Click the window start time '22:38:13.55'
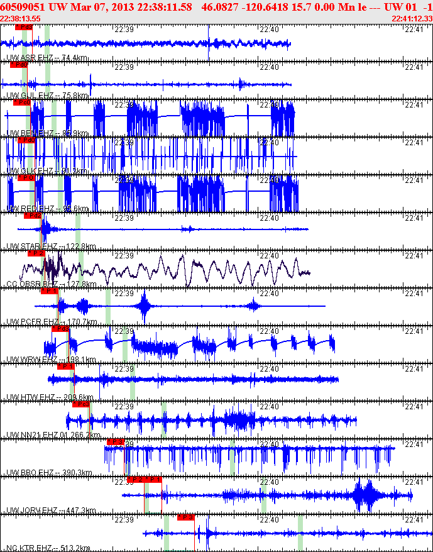433x552 pixels. pos(20,19)
